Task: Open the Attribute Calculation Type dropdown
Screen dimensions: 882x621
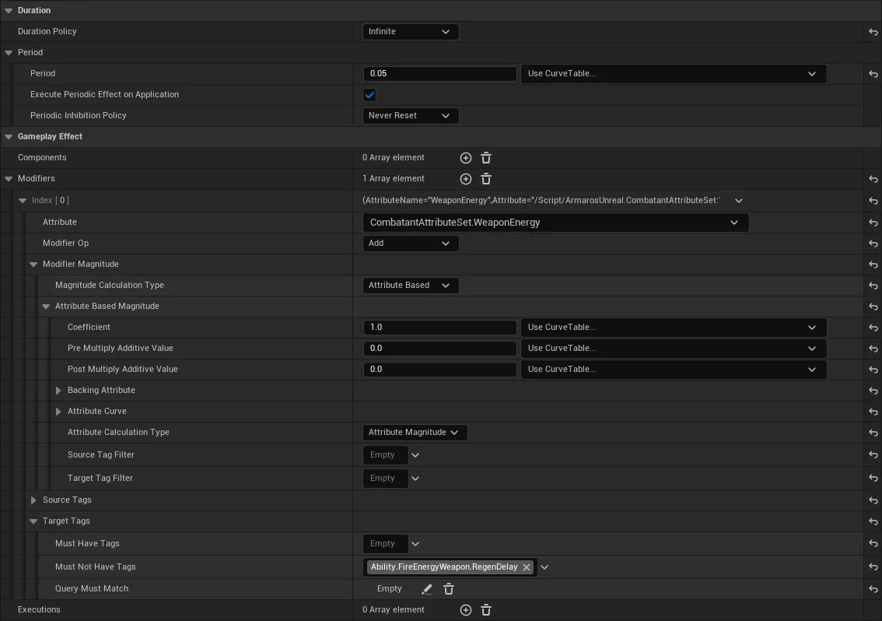Action: pos(415,432)
